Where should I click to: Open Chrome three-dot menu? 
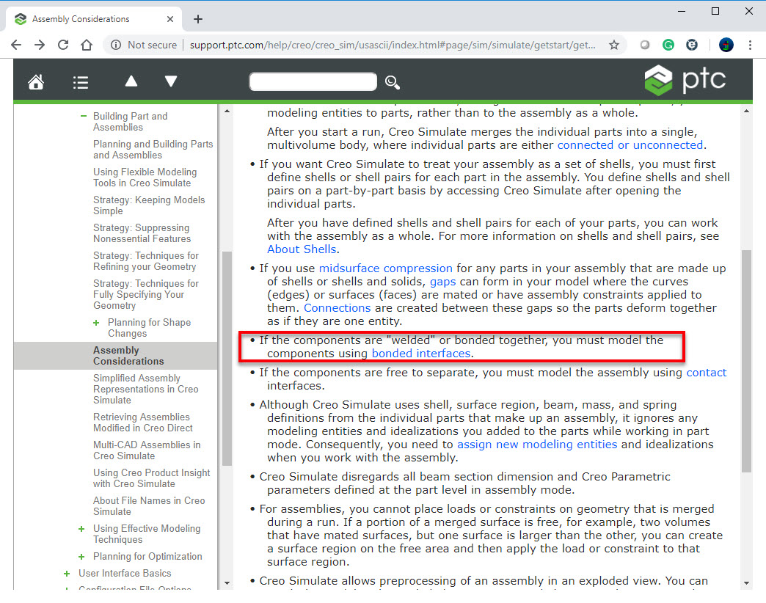tap(750, 45)
